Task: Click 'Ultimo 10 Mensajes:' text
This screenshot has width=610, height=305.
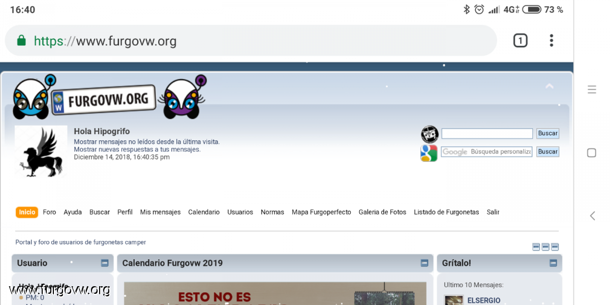Action: click(473, 285)
